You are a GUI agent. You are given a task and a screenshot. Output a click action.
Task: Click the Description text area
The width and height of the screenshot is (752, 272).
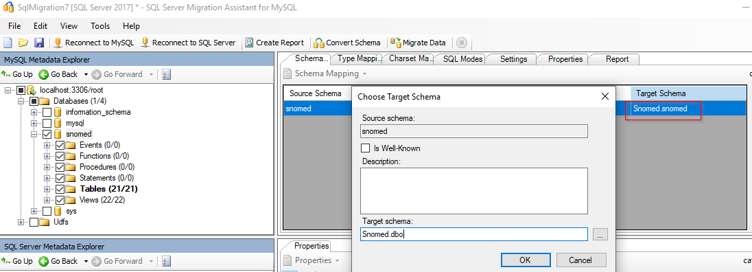point(474,190)
